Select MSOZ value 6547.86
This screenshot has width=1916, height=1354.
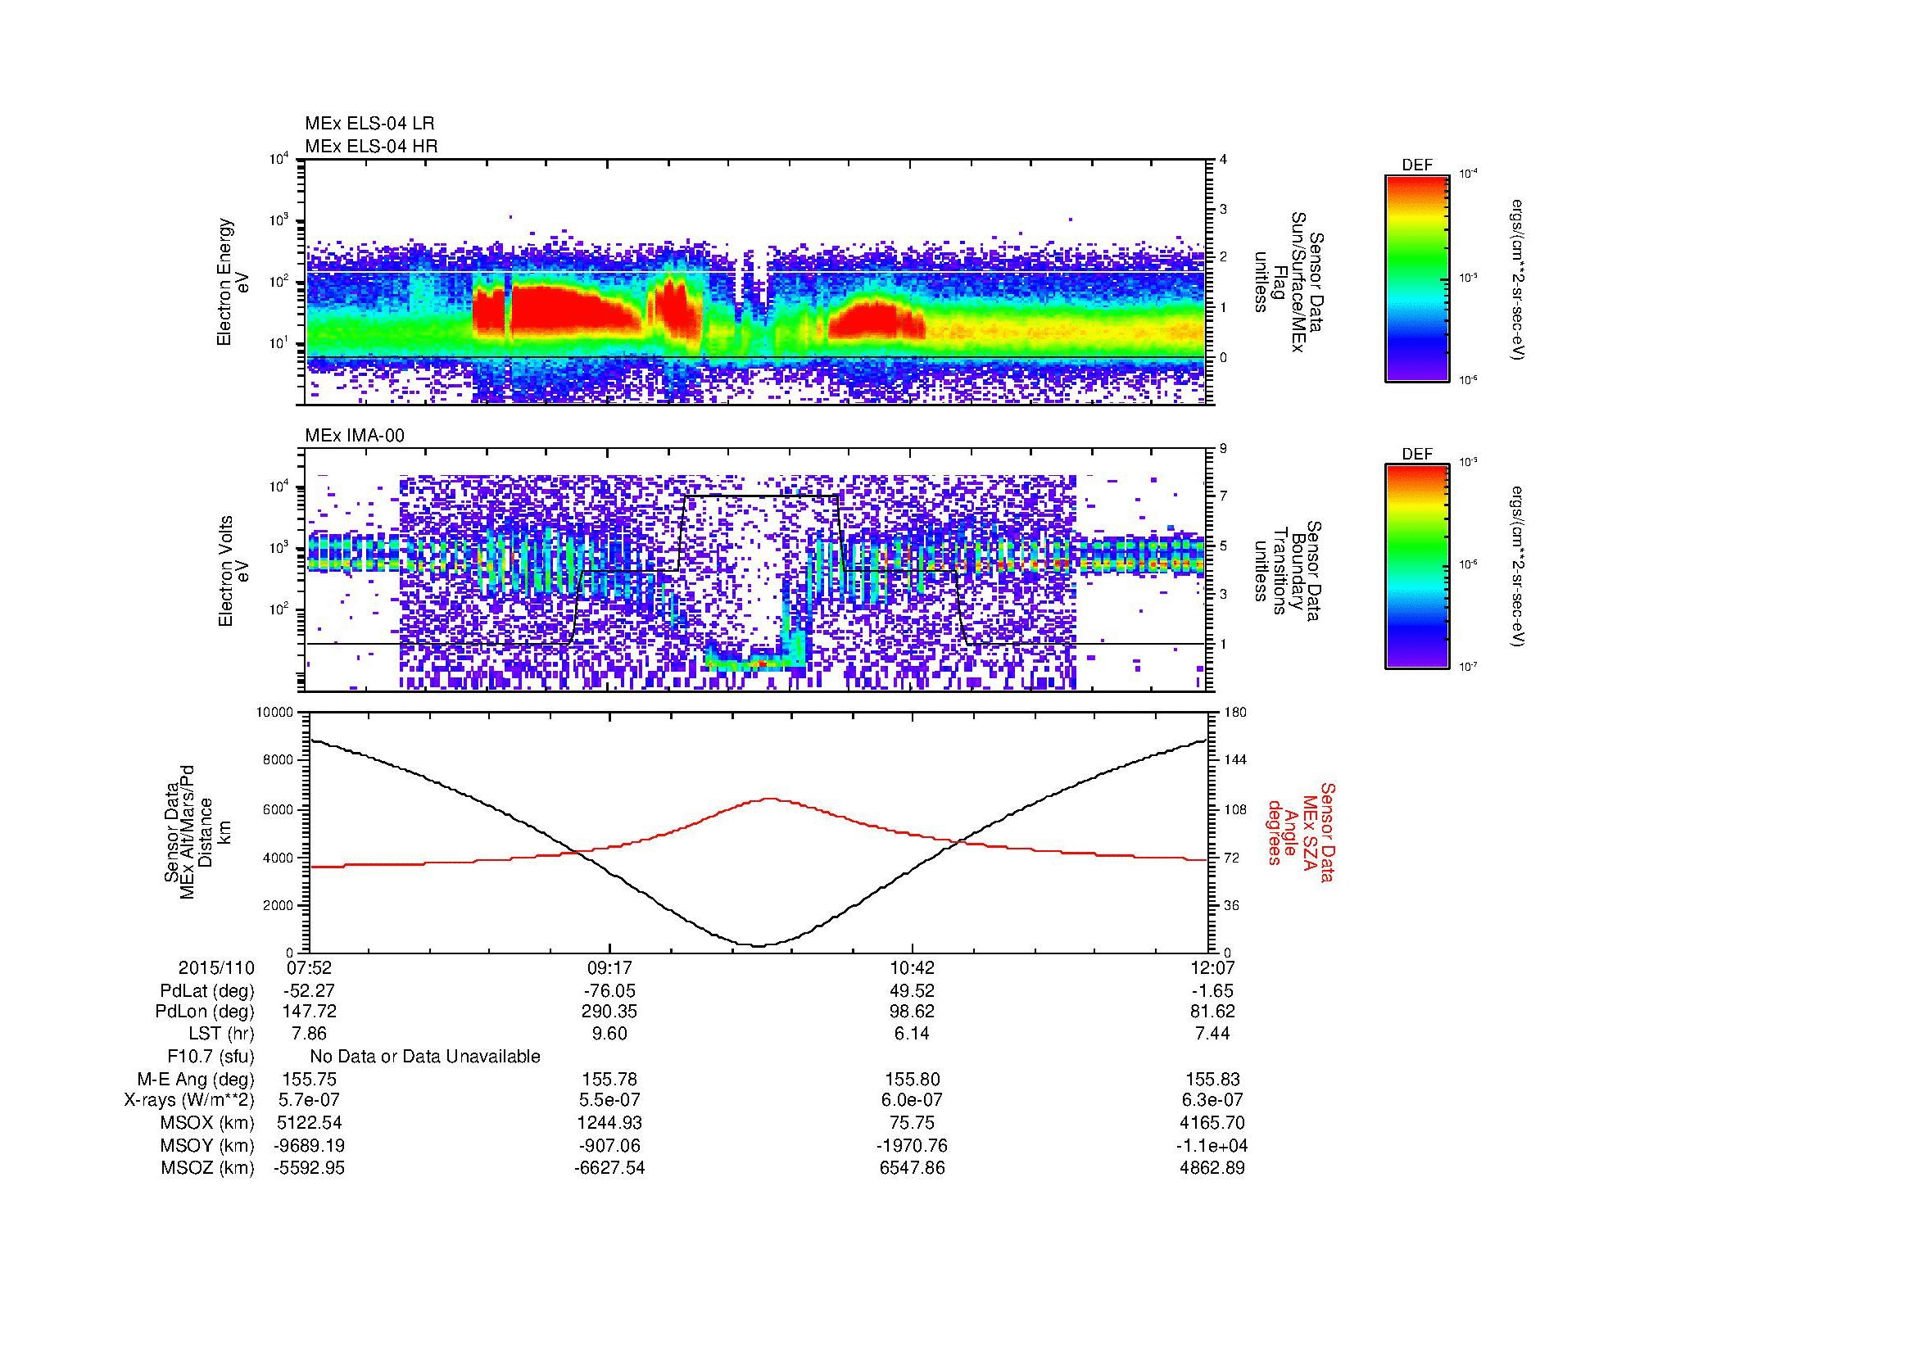(x=912, y=1168)
